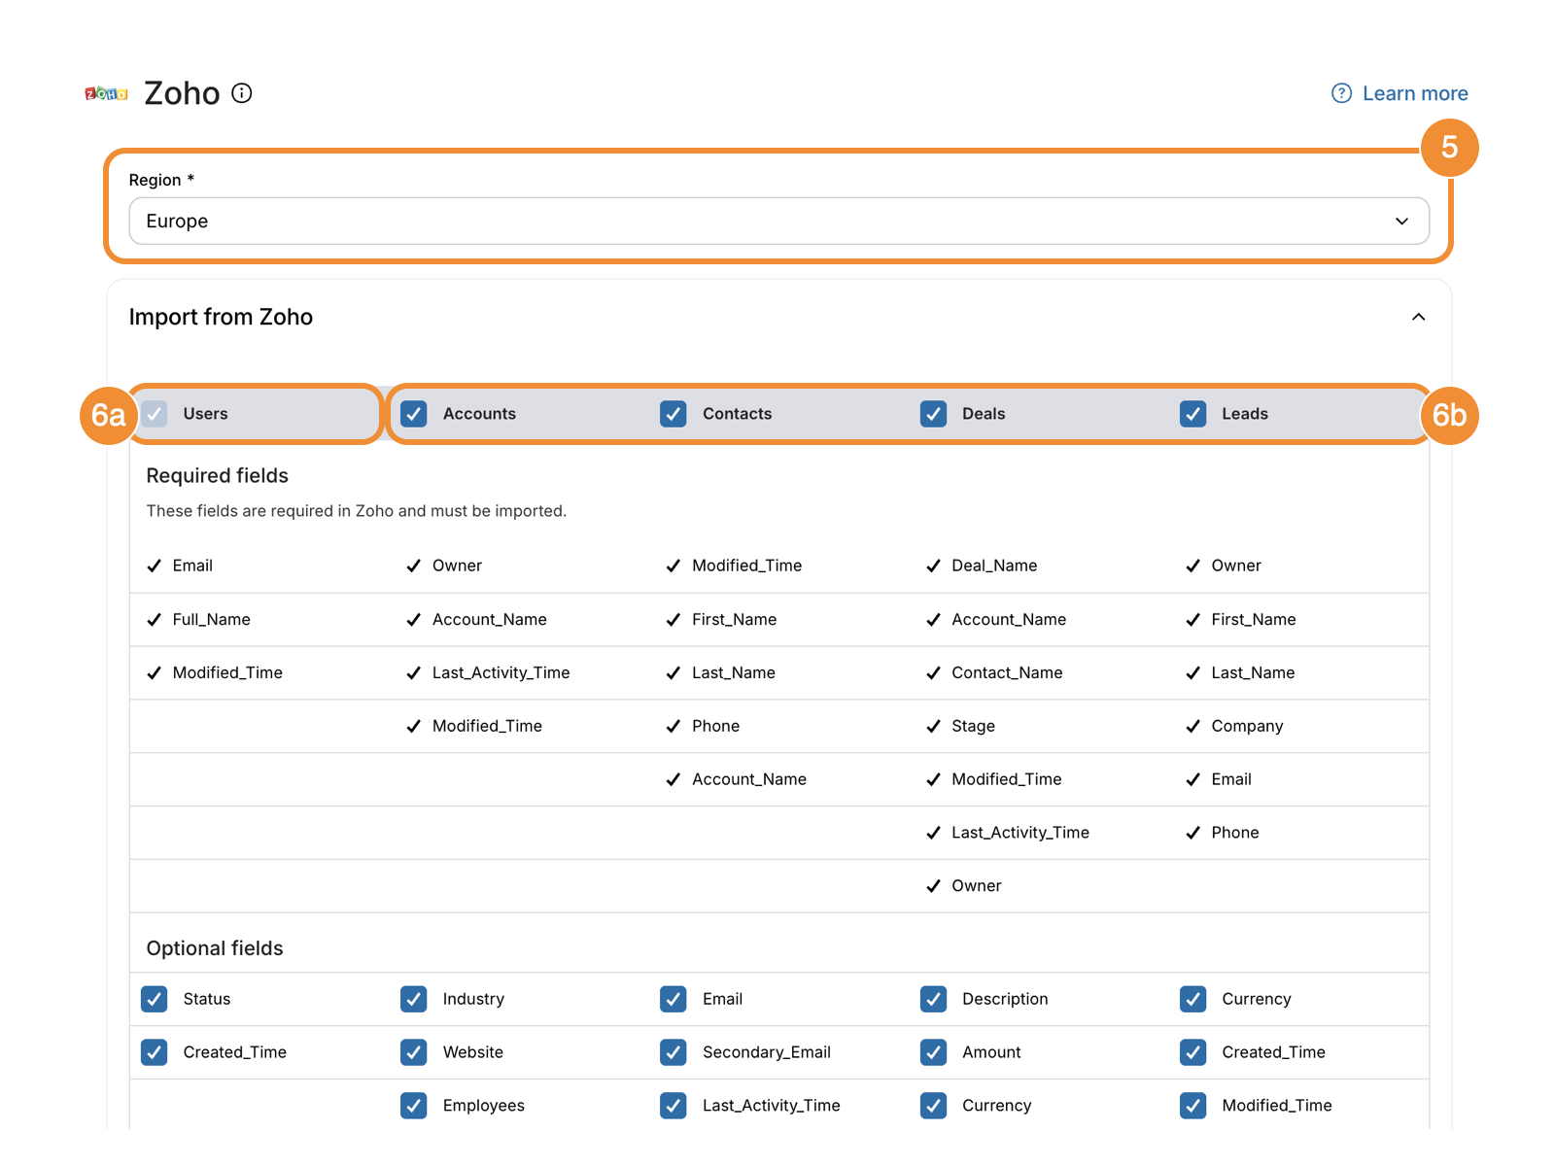Click the help question mark icon

pos(1341,93)
